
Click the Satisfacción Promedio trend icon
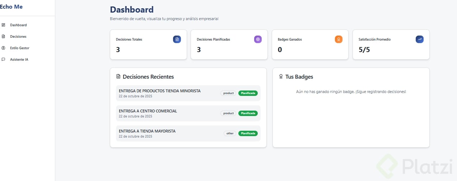click(x=419, y=40)
